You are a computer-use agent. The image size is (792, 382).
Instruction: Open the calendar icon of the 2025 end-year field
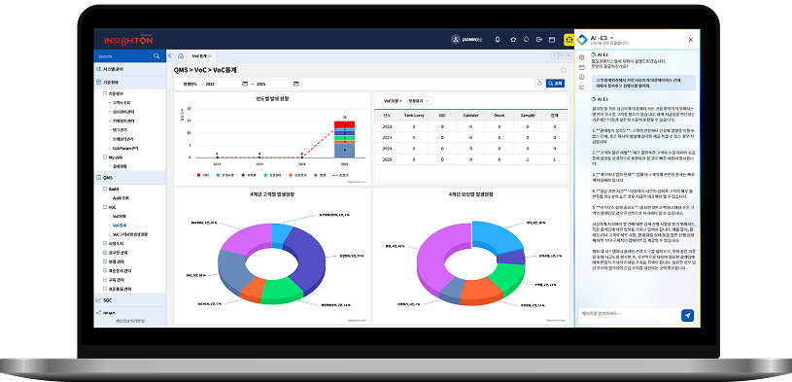[x=296, y=84]
